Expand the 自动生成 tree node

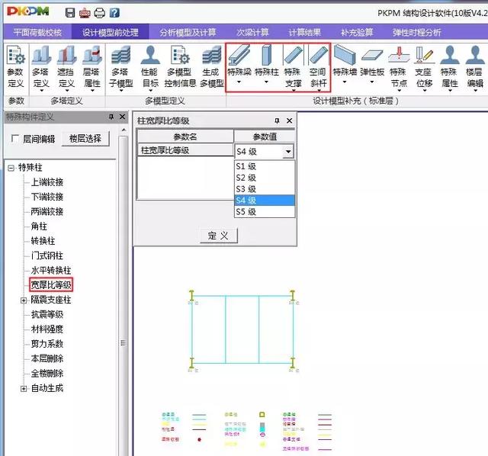pos(24,388)
